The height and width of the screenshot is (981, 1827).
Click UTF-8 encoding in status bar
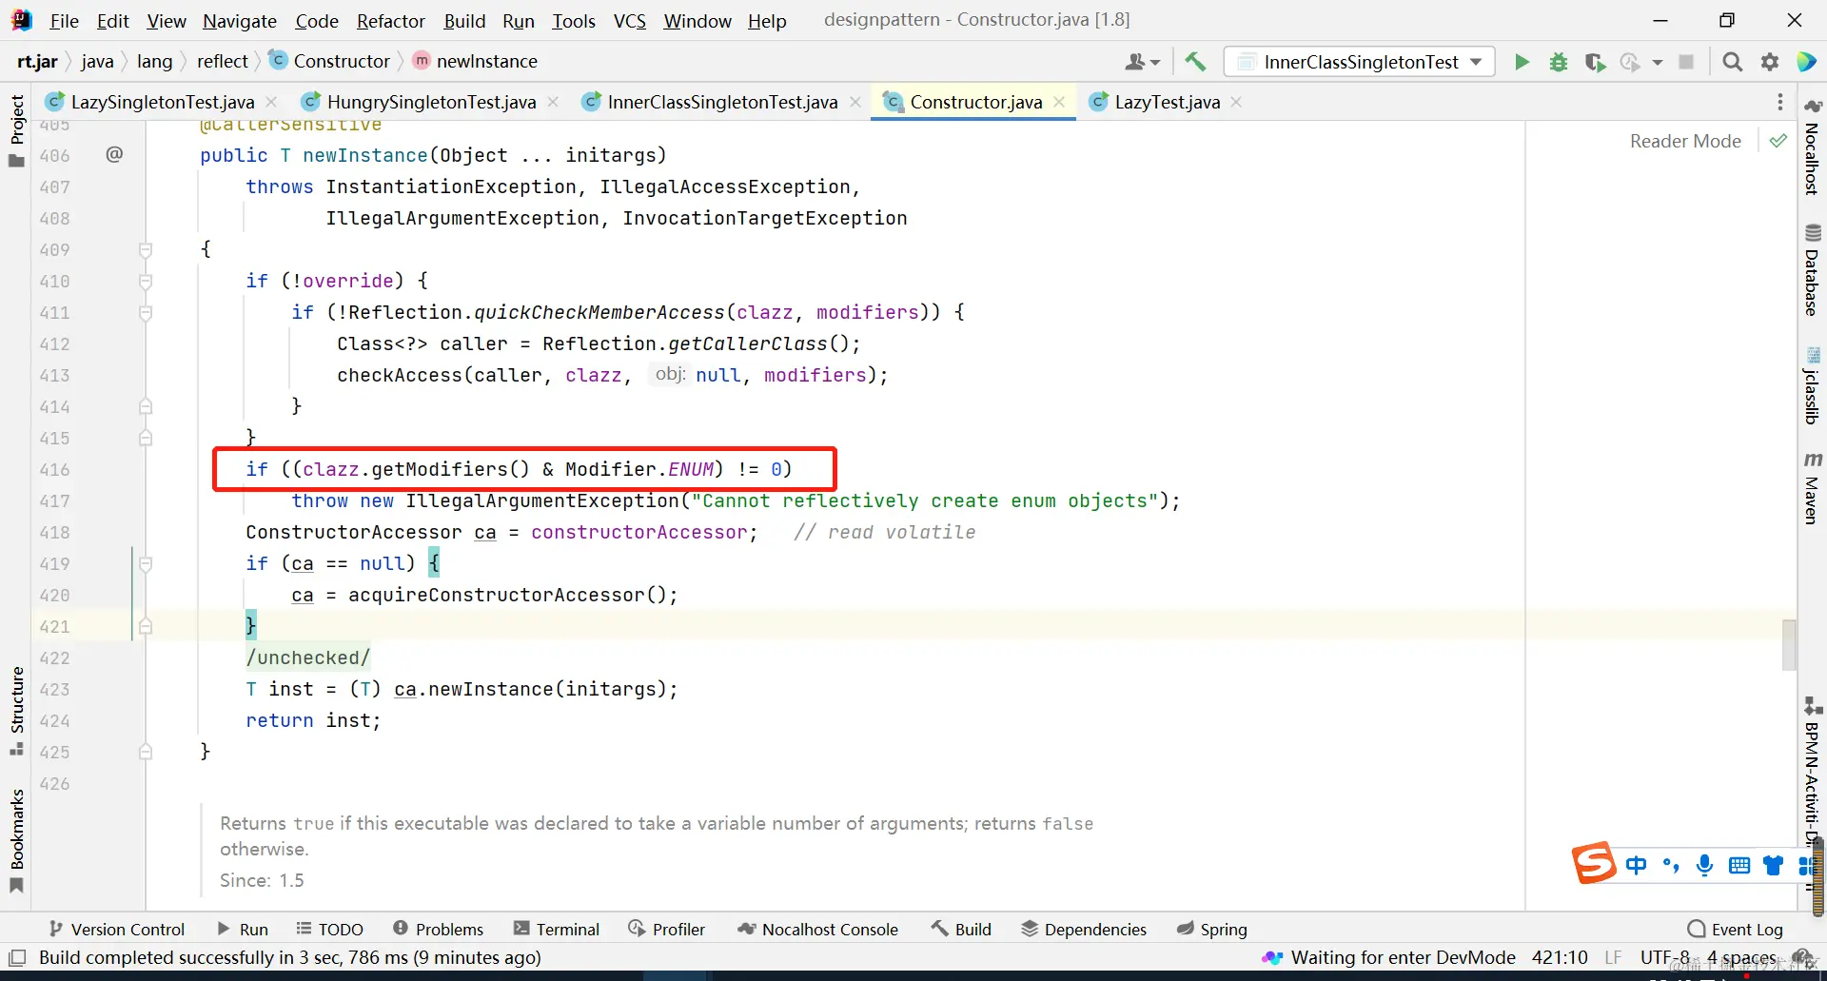click(1664, 957)
